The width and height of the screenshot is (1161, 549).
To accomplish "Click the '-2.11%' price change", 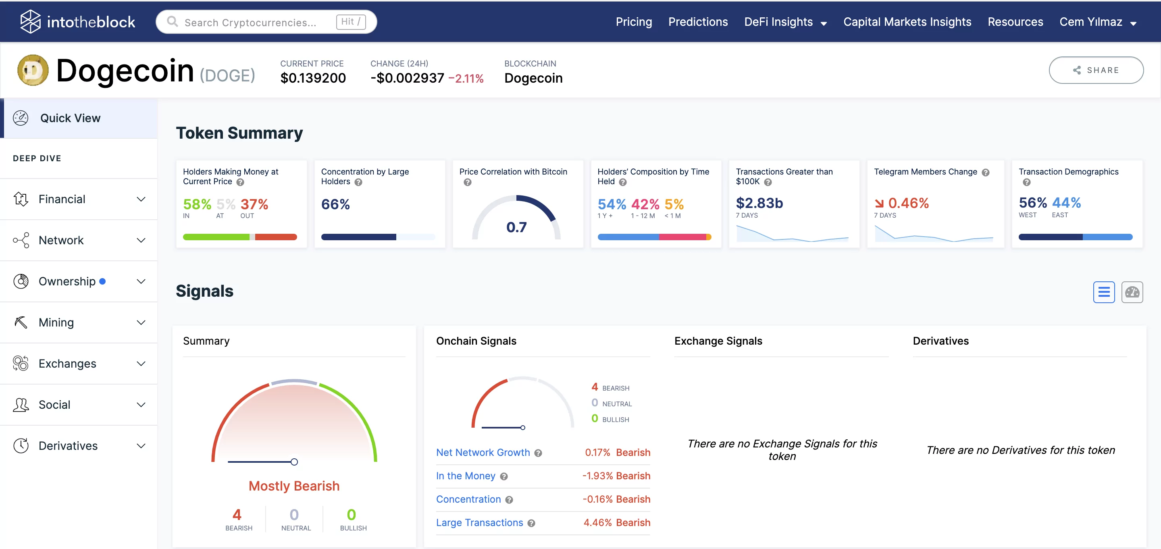I will coord(466,79).
